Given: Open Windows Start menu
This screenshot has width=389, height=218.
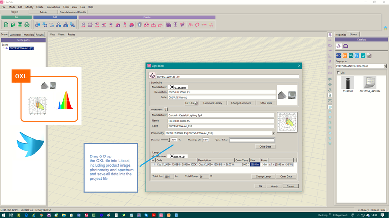Looking at the screenshot, I should pos(3,215).
